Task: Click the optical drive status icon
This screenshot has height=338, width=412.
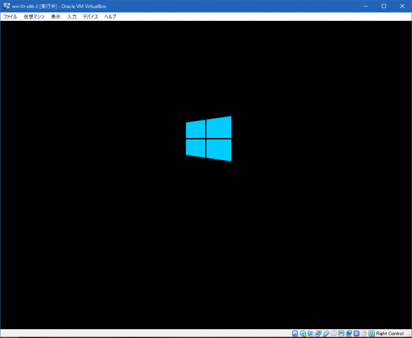Action: tap(303, 334)
